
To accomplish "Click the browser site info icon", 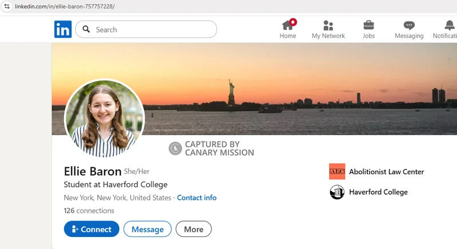I will [7, 6].
